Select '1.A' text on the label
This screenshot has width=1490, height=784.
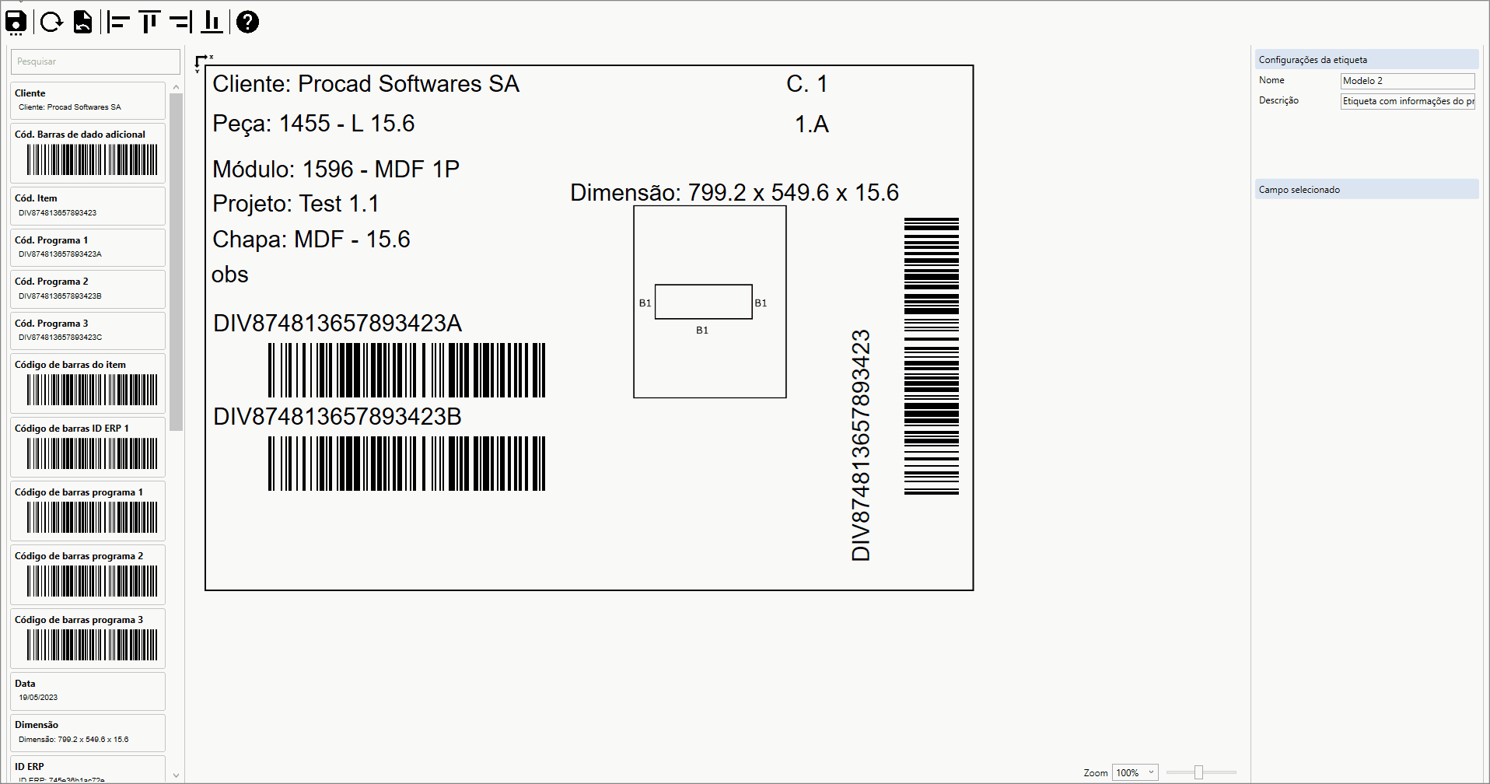[812, 124]
